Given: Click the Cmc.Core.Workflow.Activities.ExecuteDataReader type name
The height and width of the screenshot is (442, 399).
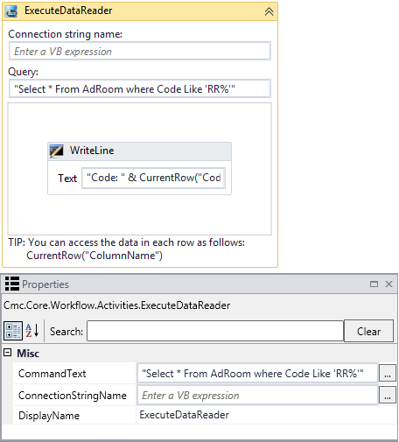Looking at the screenshot, I should (116, 305).
